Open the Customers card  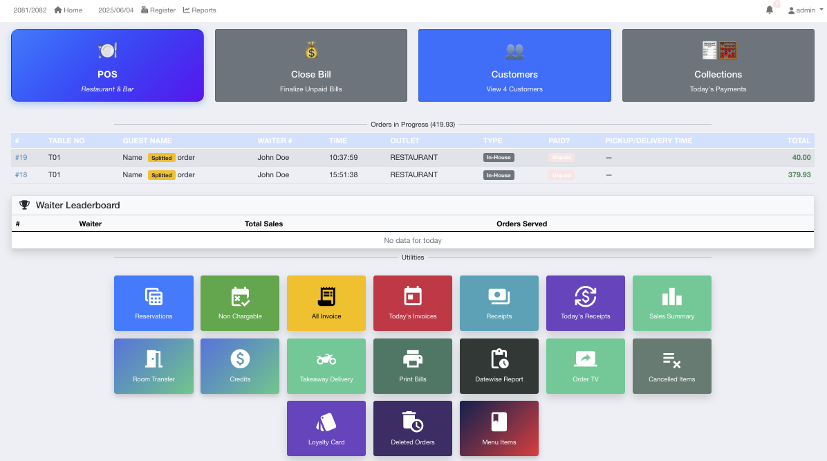point(514,66)
